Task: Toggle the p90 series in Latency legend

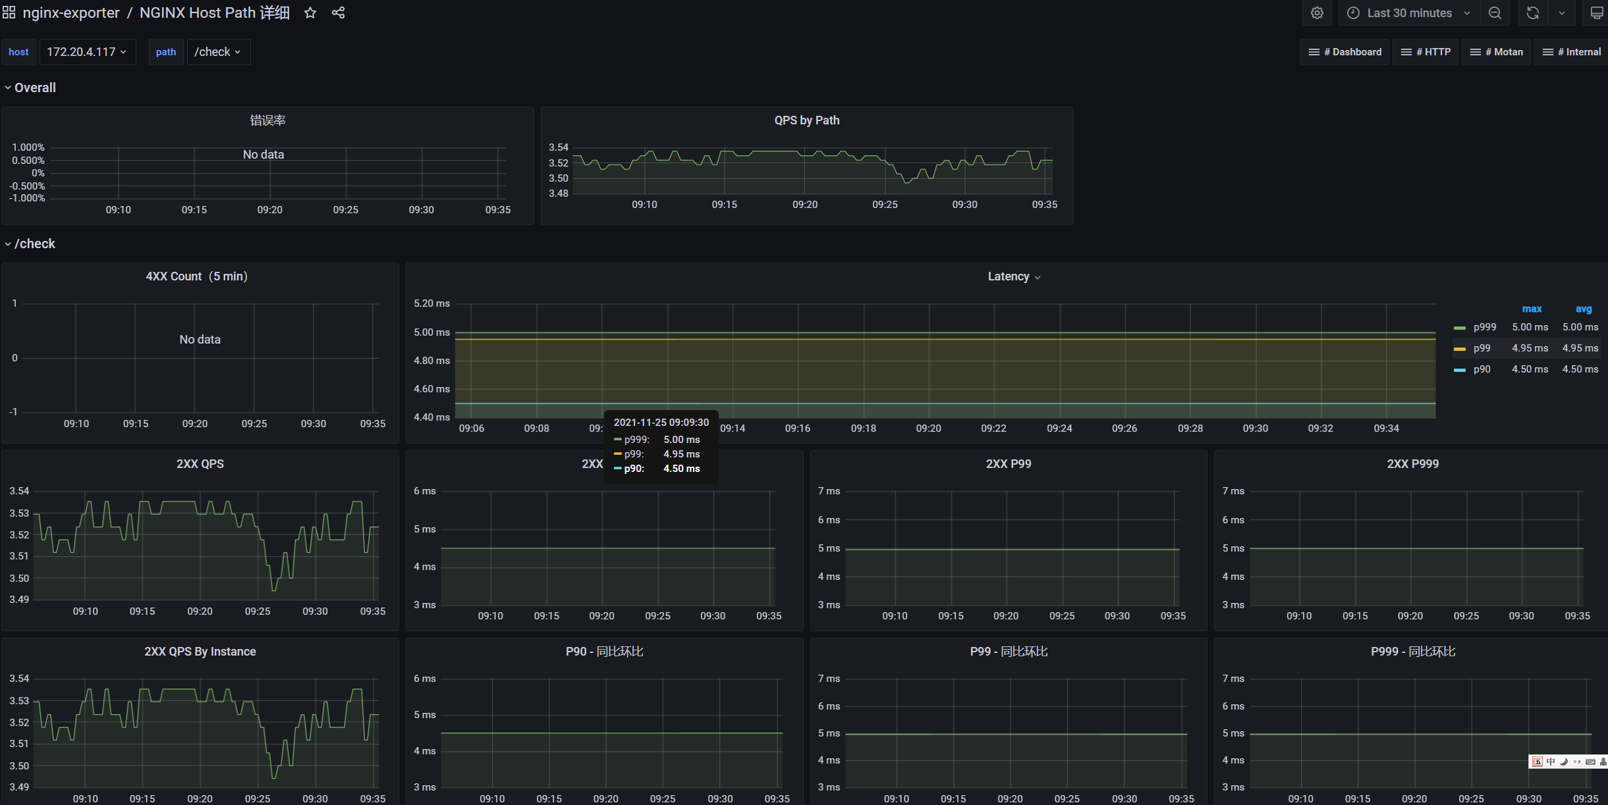Action: point(1482,369)
